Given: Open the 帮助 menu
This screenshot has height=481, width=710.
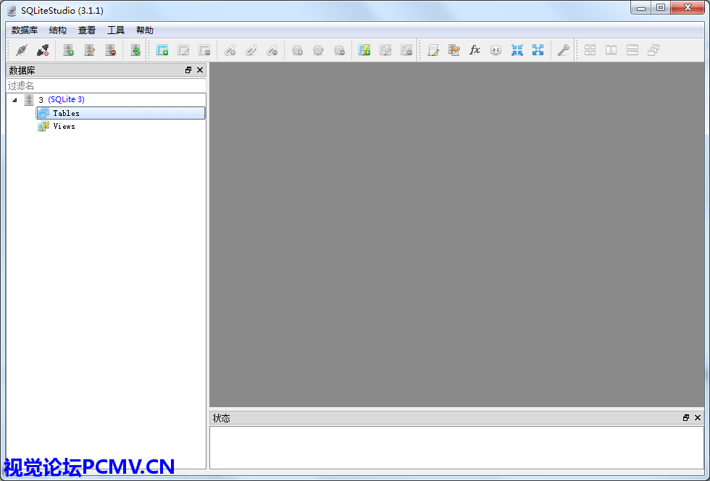Looking at the screenshot, I should tap(144, 30).
